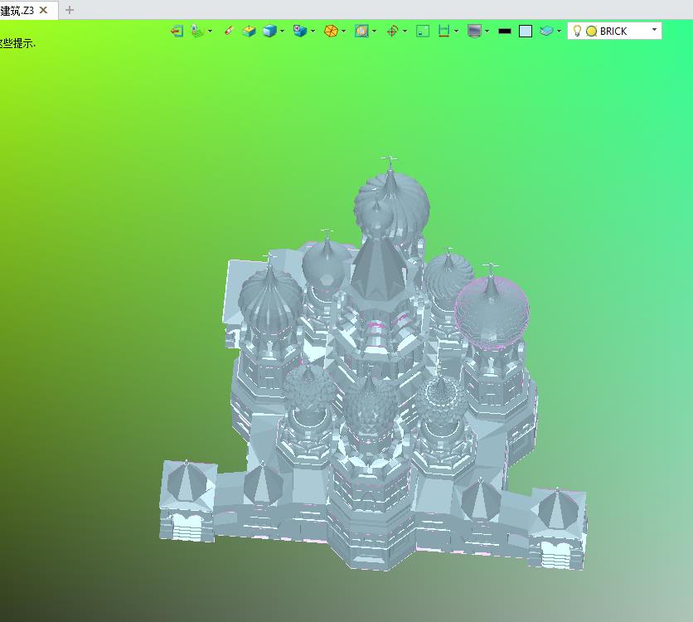Close the 建筑.Z3 tab
The image size is (693, 622).
pos(43,10)
